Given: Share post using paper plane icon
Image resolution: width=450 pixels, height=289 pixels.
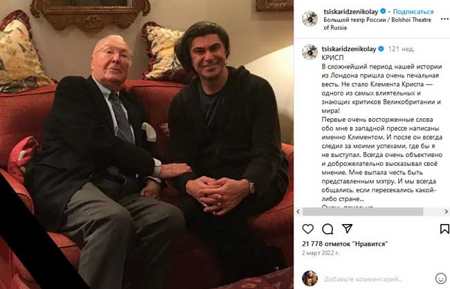Looking at the screenshot, I should pyautogui.click(x=347, y=229).
